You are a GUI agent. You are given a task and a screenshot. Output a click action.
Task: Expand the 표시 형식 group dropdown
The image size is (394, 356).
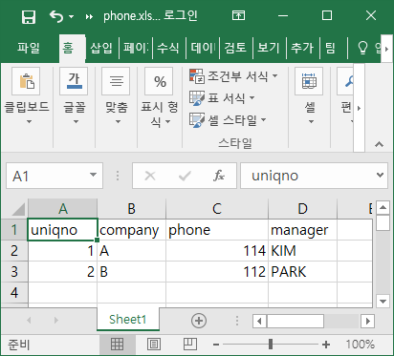[x=167, y=121]
